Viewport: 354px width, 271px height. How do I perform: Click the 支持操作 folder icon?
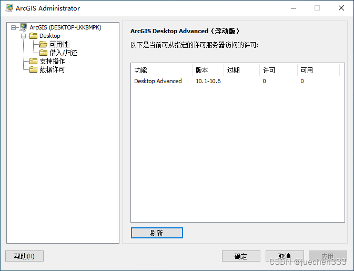[x=34, y=61]
